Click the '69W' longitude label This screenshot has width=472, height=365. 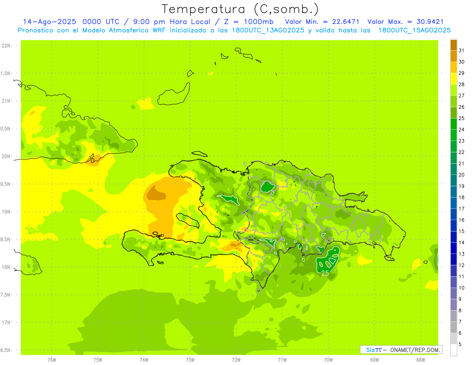(374, 360)
